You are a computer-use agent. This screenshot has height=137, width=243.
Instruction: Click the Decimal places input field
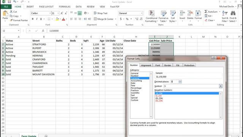coord(175,81)
